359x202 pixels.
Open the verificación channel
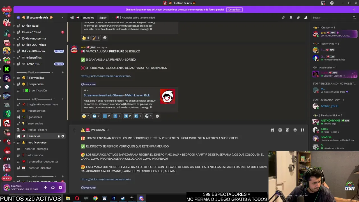[40, 90]
